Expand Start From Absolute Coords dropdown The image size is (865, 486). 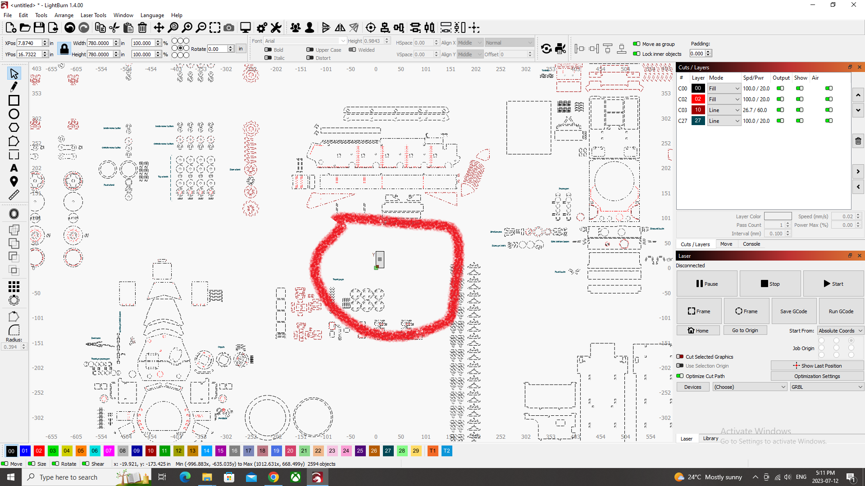[840, 331]
